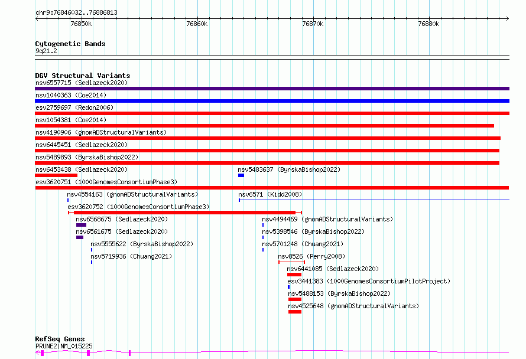Click the 76880k ruler tick label
The height and width of the screenshot is (359, 526).
click(428, 24)
